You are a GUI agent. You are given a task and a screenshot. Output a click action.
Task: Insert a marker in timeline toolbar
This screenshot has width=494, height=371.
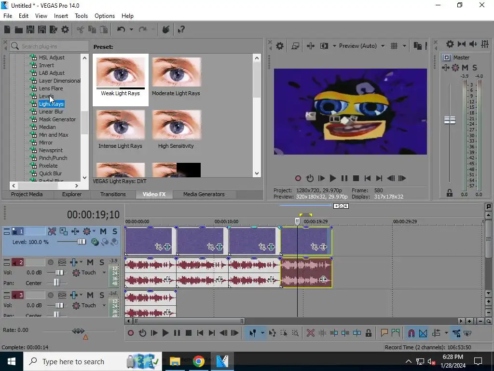pyautogui.click(x=384, y=333)
